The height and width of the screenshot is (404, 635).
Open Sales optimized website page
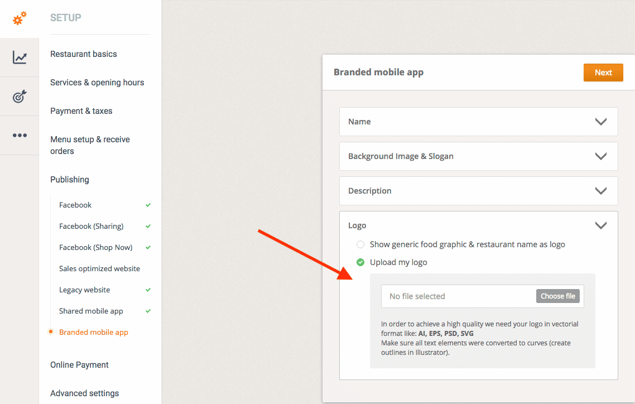pos(99,269)
